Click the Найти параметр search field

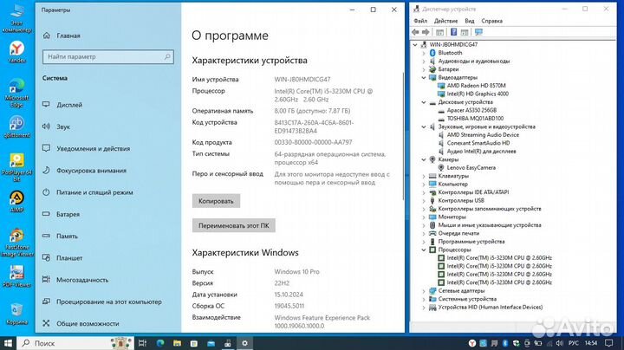pos(108,57)
